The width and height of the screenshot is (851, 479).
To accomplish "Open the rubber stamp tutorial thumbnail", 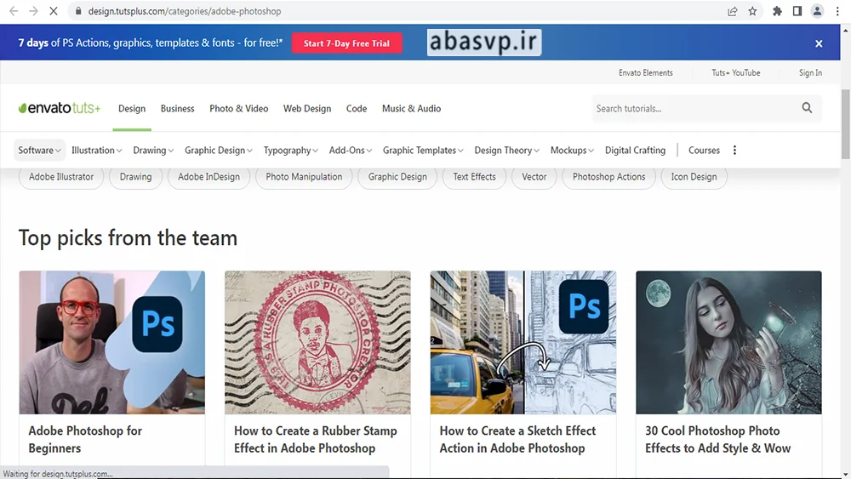I will pyautogui.click(x=317, y=342).
